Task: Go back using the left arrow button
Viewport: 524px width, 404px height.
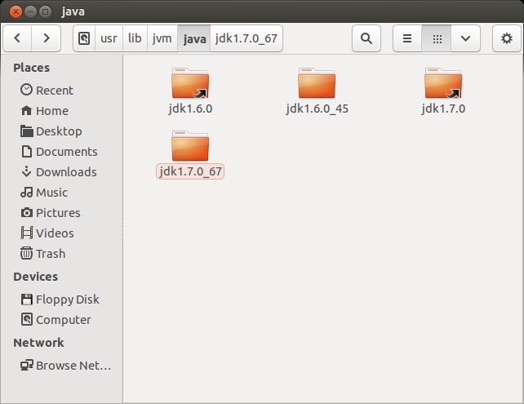Action: click(17, 38)
